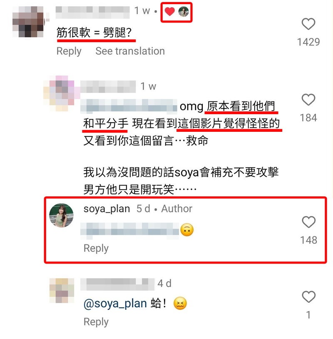The height and width of the screenshot is (339, 333).
Task: Click the red heart liked-by-author badge
Action: click(170, 11)
